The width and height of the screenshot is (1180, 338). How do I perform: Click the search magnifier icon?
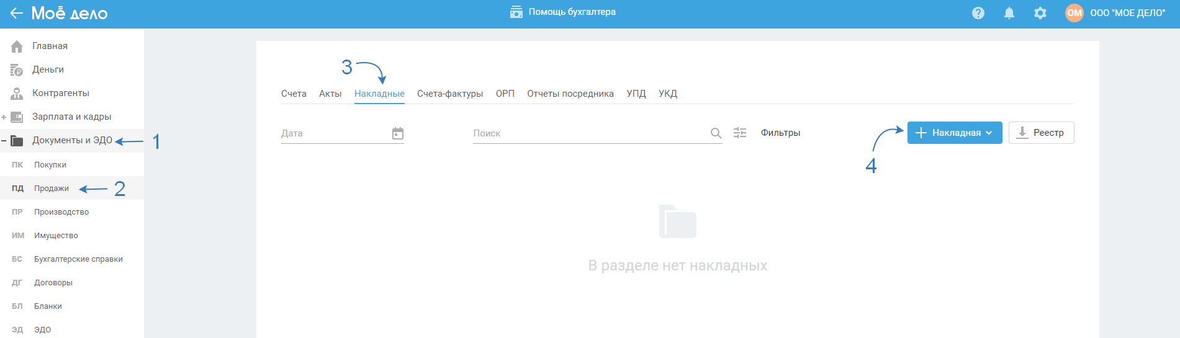(x=716, y=133)
